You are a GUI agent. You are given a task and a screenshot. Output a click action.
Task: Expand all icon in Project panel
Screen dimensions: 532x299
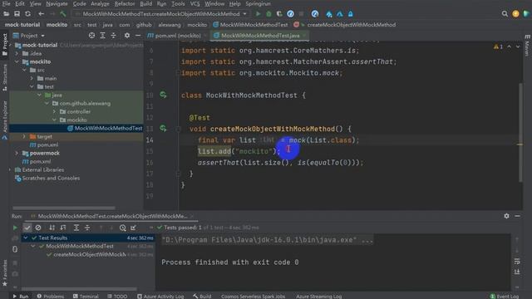[102, 35]
